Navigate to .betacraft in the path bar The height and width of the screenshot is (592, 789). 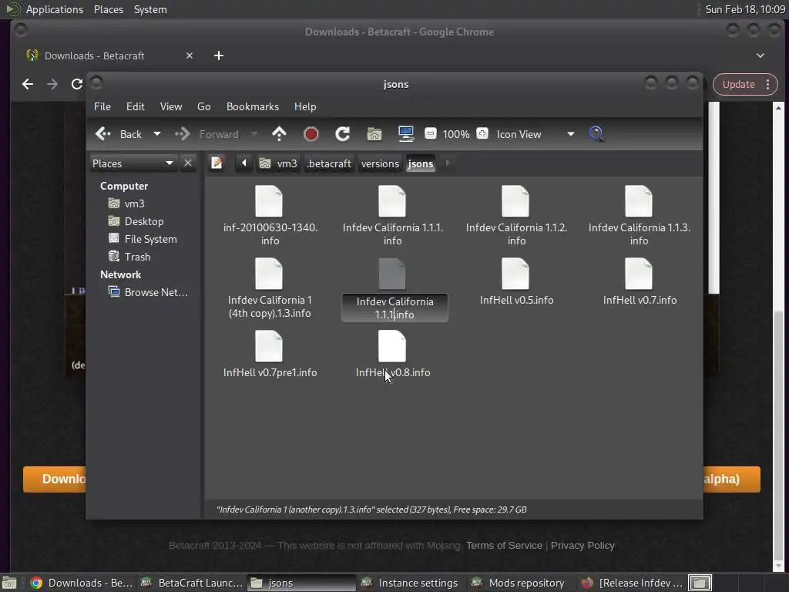(328, 163)
